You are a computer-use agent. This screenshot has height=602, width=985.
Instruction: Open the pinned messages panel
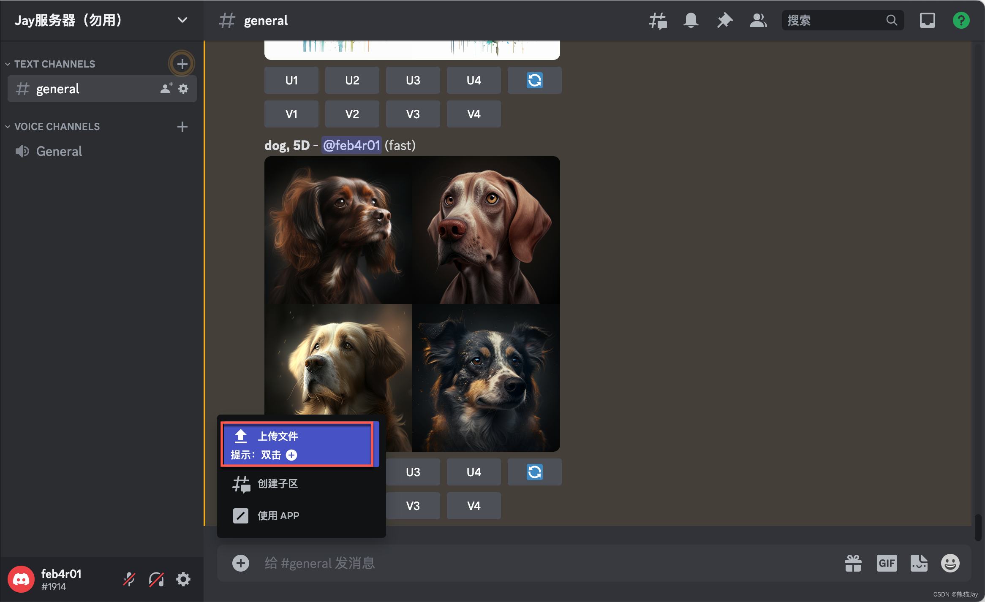click(x=724, y=20)
